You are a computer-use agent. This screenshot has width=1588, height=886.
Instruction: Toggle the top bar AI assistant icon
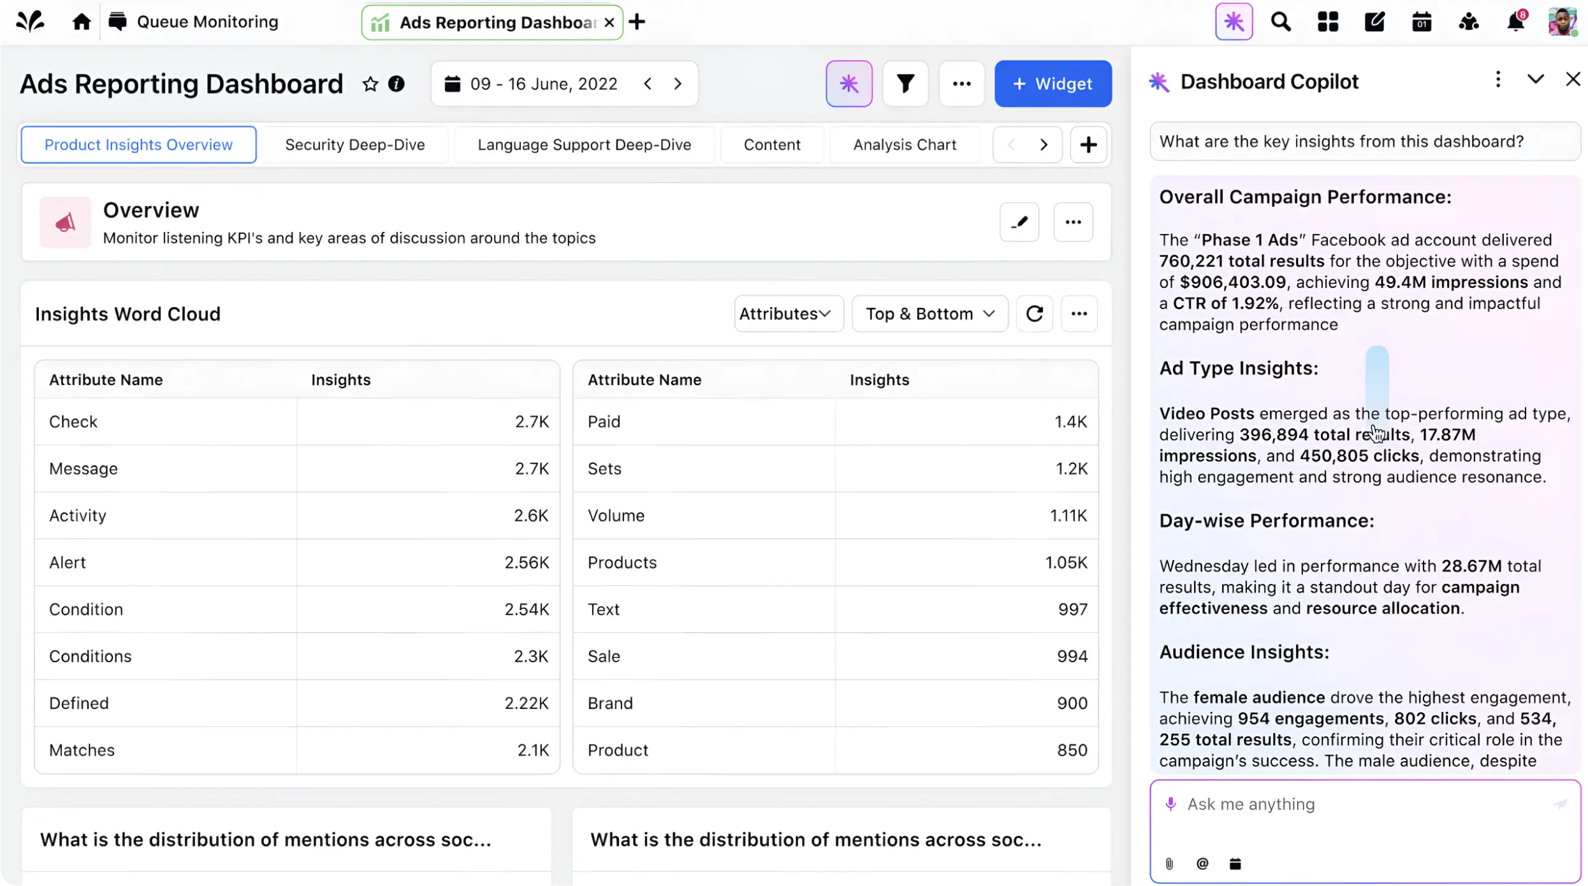[1234, 22]
